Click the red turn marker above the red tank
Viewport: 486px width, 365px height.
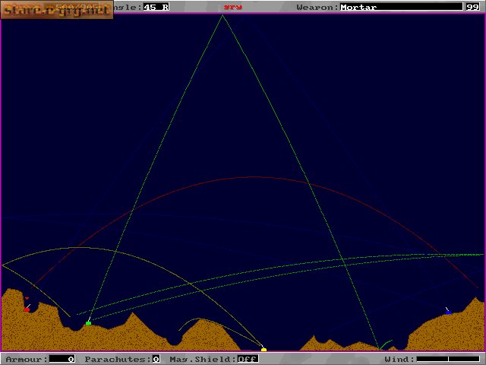[x=27, y=298]
